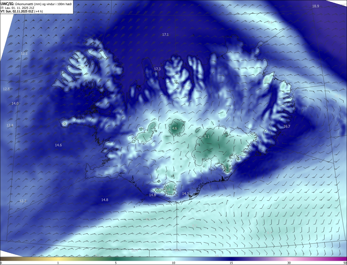Select the 14.6 value label

(58, 145)
